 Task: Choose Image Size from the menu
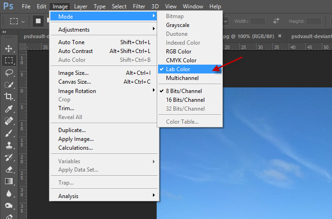pos(73,73)
